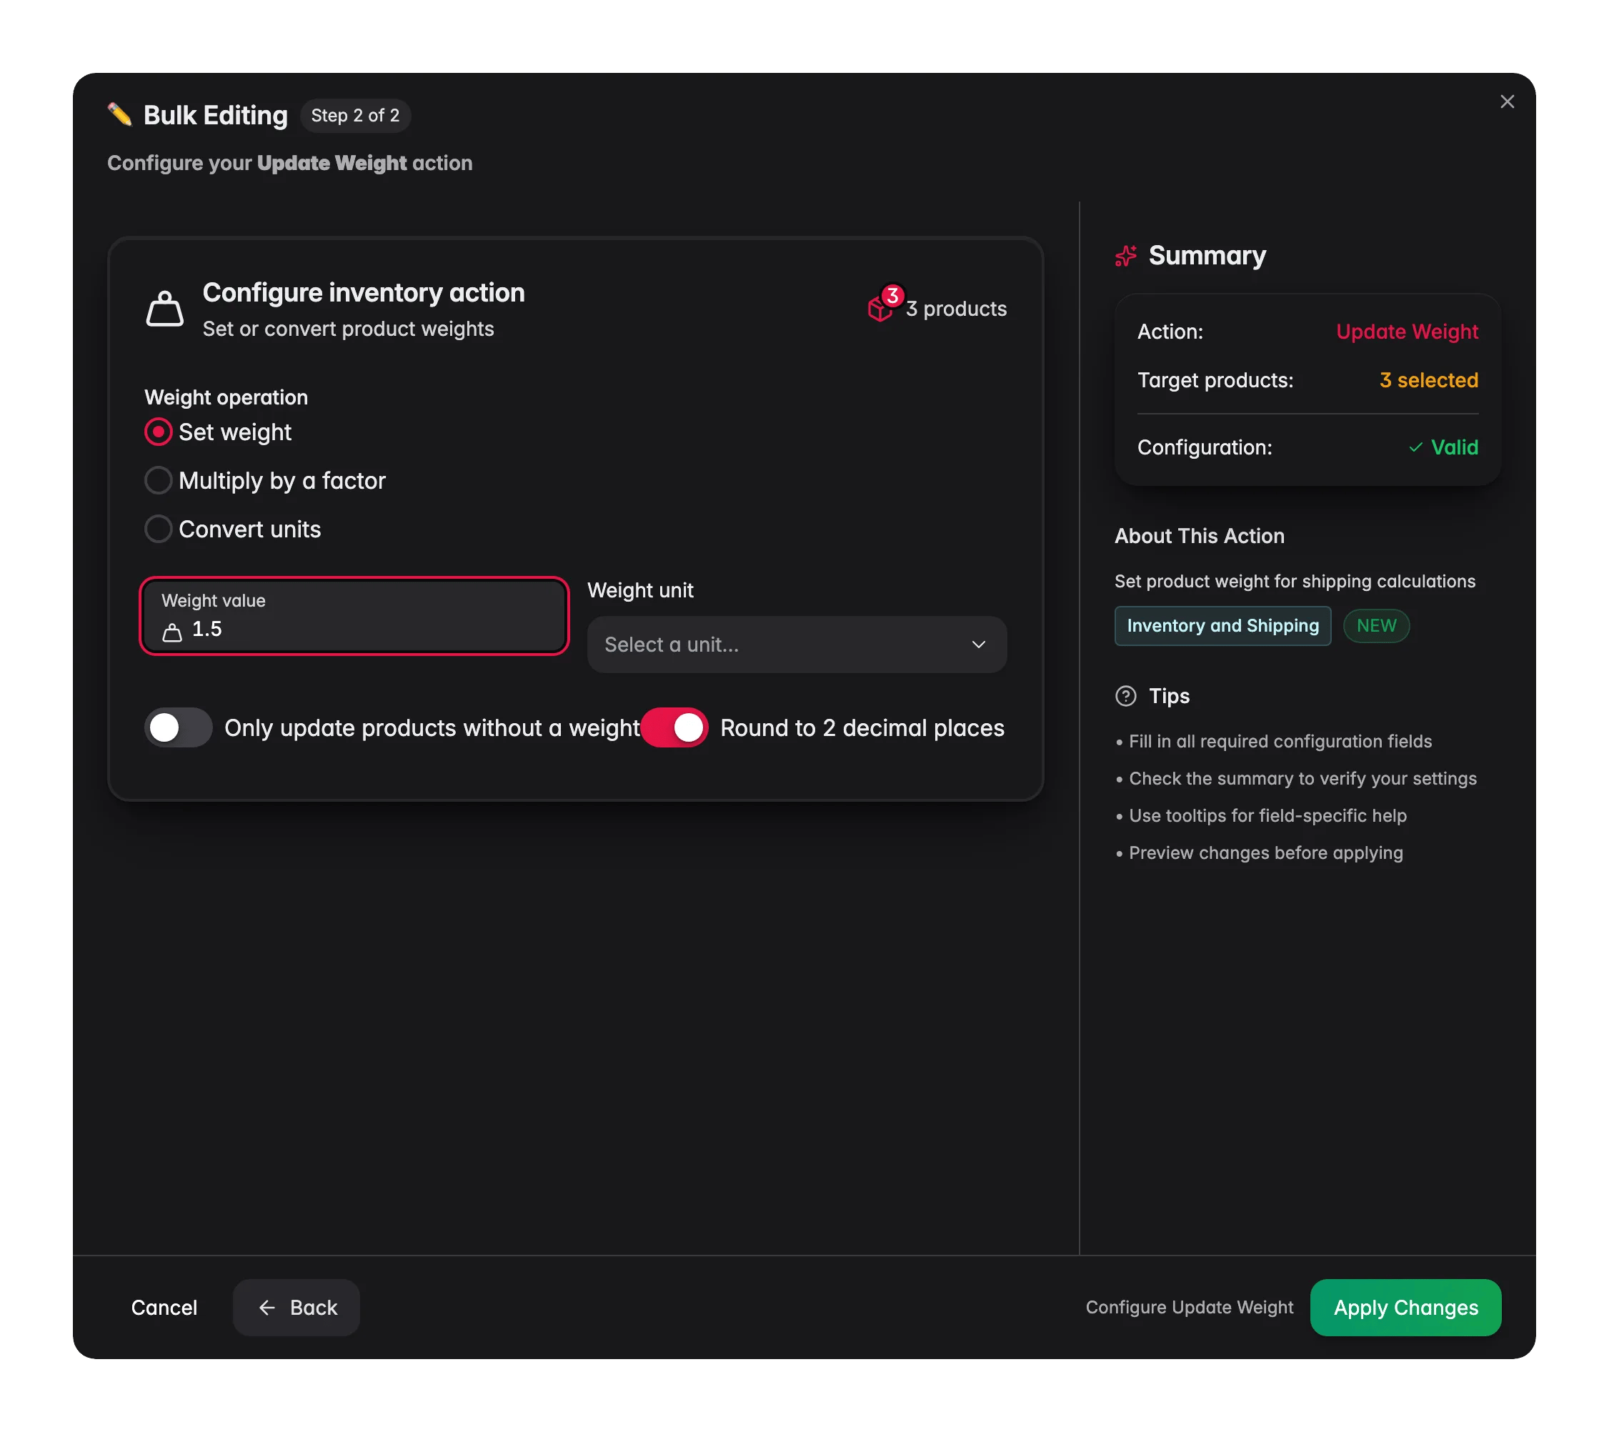Click tip Fill in all required configuration fields
Image resolution: width=1609 pixels, height=1432 pixels.
(x=1280, y=742)
